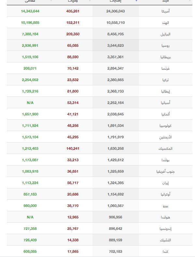Click المكسيك deaths value 140,241
The width and height of the screenshot is (195, 257).
click(x=73, y=148)
